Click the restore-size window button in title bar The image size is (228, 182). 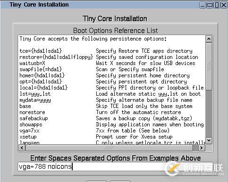click(217, 5)
